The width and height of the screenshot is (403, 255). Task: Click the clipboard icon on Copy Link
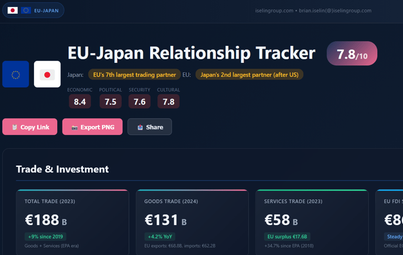click(15, 127)
